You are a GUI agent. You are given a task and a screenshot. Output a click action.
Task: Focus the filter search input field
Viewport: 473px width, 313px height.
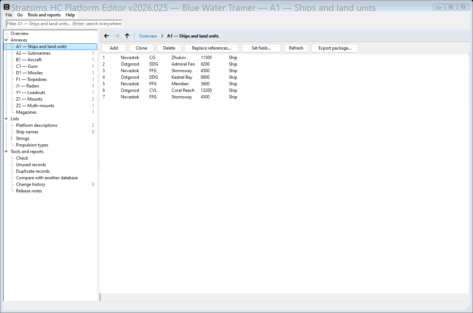click(64, 24)
